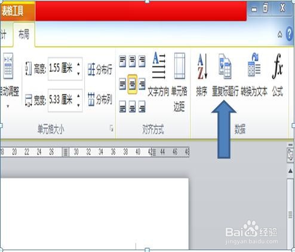Open the Formula (公式) dialog
The height and width of the screenshot is (252, 295).
click(278, 75)
